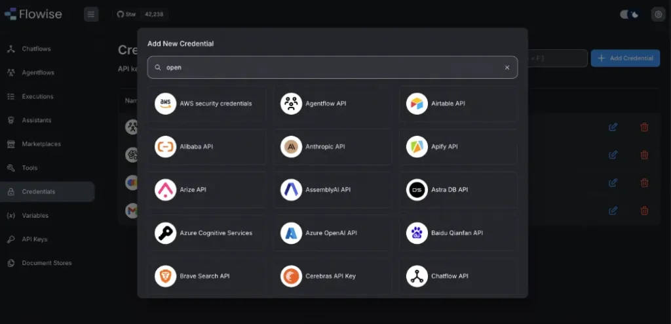Toggle the dark mode switch
This screenshot has height=324, width=671.
[x=629, y=14]
